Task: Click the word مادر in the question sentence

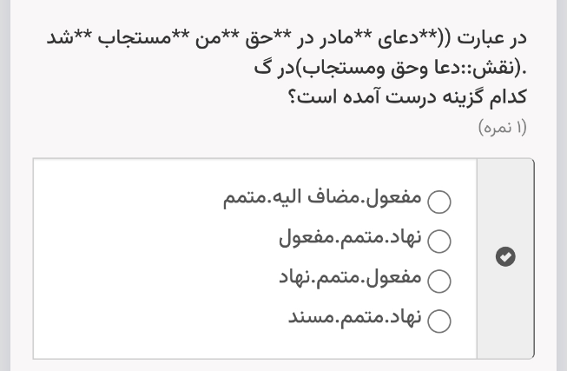Action: coord(333,37)
